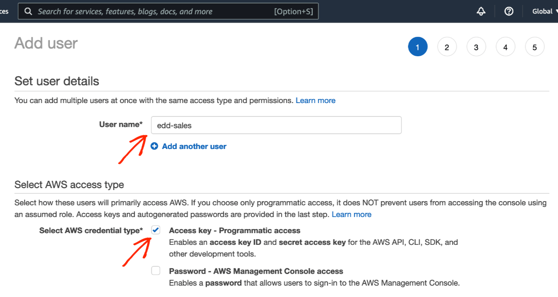This screenshot has width=558, height=297.
Task: Select step 3 circle in the progress indicator
Action: coord(476,46)
